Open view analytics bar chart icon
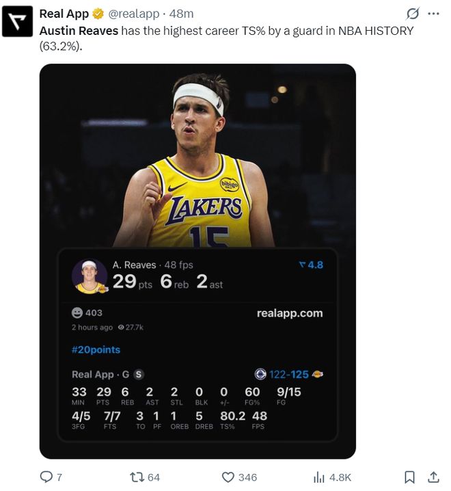This screenshot has width=451, height=491. [319, 477]
